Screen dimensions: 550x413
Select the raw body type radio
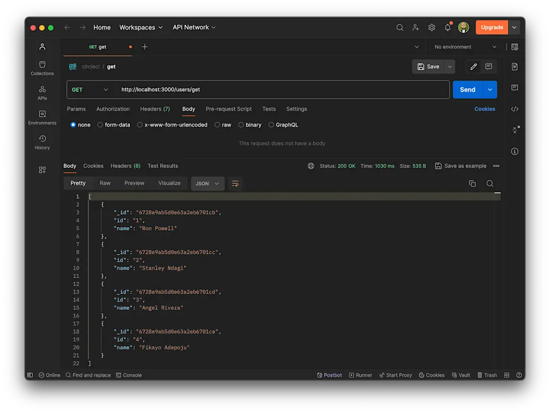tap(218, 125)
